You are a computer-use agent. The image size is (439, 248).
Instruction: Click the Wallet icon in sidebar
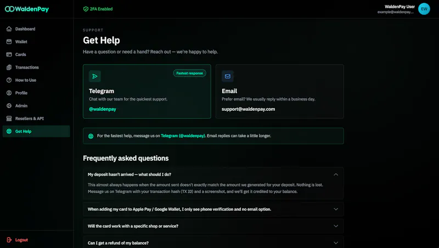click(9, 42)
